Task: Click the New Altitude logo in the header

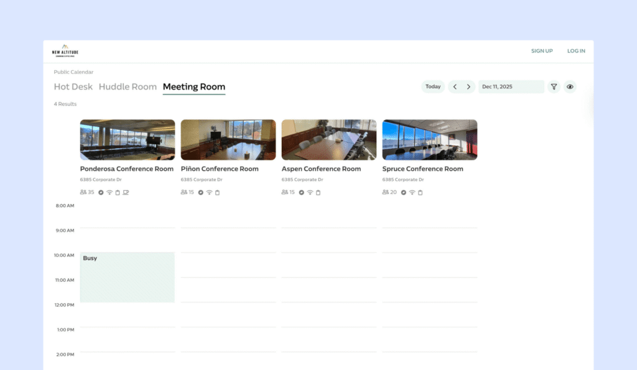Action: (x=65, y=50)
